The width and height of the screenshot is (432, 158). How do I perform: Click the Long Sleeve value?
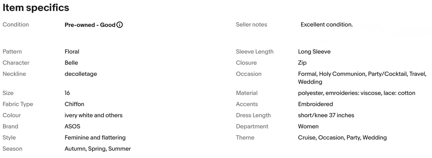(x=314, y=51)
